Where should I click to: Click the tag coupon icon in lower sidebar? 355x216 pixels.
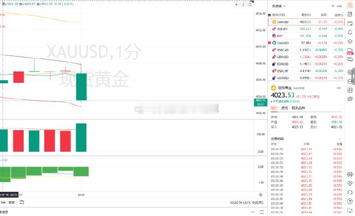pos(350,183)
